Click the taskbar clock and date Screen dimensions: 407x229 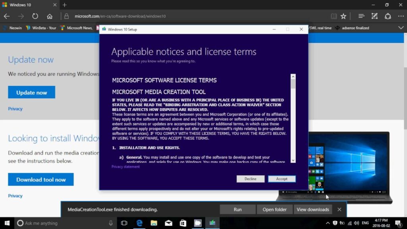pos(381,223)
